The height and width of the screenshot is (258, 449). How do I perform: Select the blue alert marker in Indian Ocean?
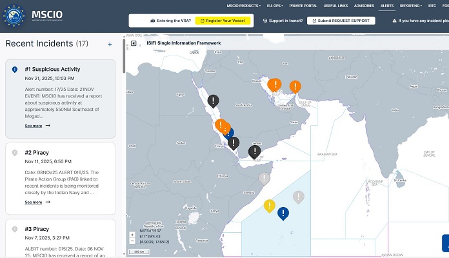tap(283, 213)
